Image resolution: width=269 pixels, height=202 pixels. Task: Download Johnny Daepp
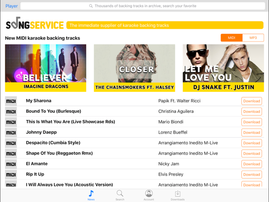pyautogui.click(x=251, y=132)
